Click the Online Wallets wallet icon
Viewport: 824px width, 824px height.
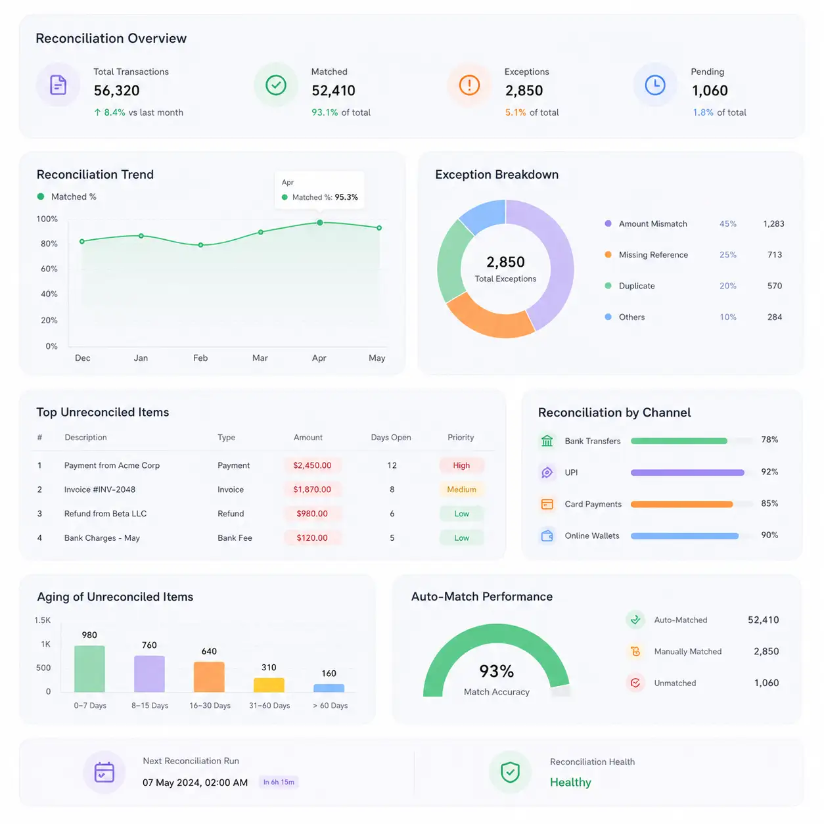(x=547, y=536)
